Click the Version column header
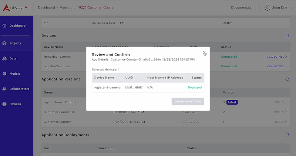This screenshot has height=156, width=296. [x=228, y=92]
